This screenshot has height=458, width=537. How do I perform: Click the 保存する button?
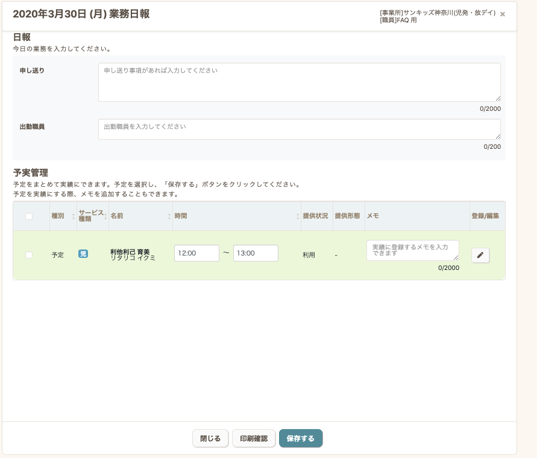(x=301, y=439)
